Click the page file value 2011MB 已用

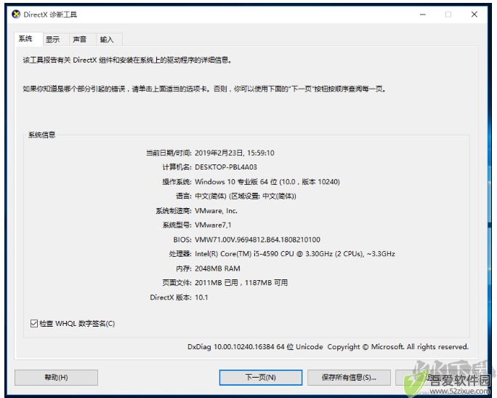[241, 283]
